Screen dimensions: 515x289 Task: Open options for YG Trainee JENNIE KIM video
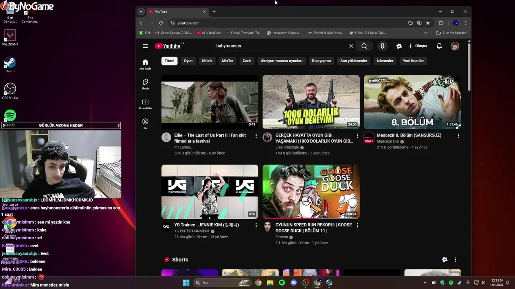(x=256, y=226)
